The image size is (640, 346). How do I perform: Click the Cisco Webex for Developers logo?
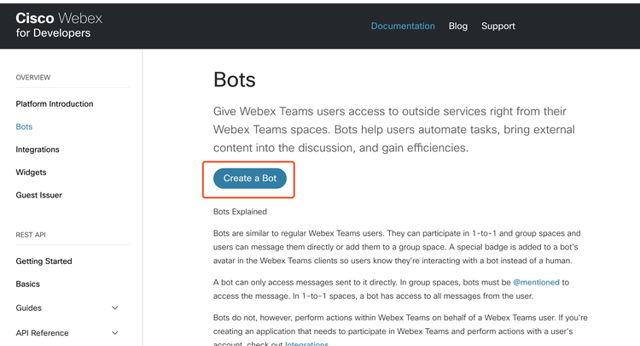[x=59, y=26]
